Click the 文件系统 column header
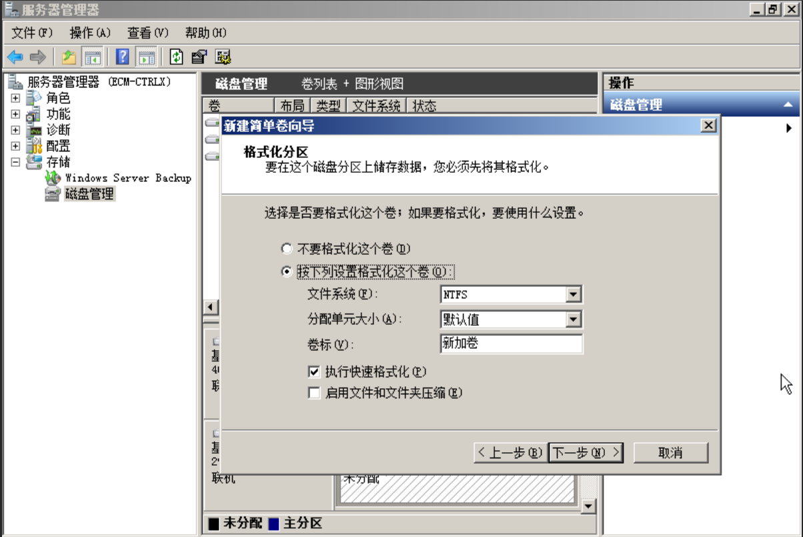Viewport: 803px width, 537px height. click(x=376, y=105)
